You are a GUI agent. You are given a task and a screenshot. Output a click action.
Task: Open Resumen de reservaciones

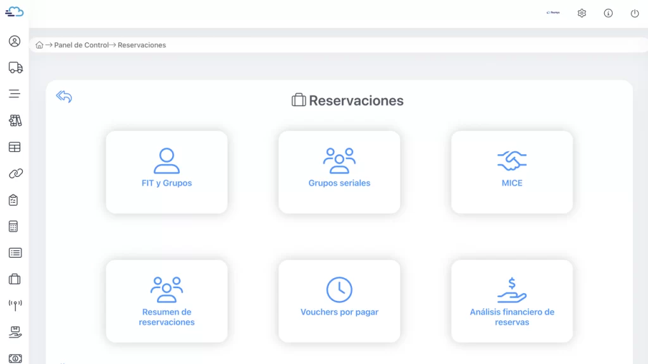click(166, 301)
